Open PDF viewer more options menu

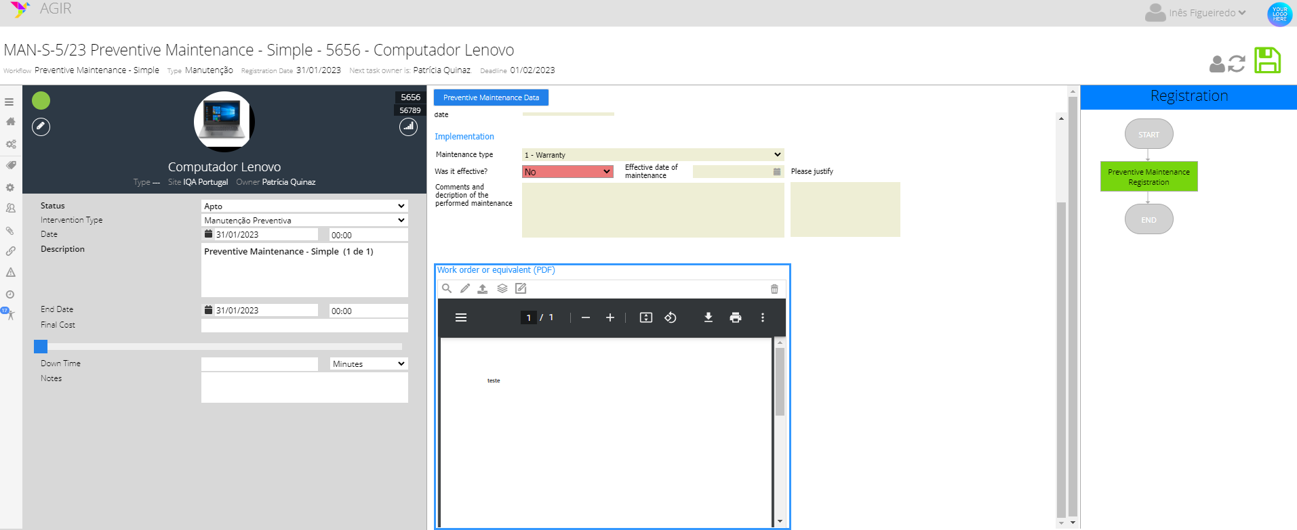click(x=763, y=317)
